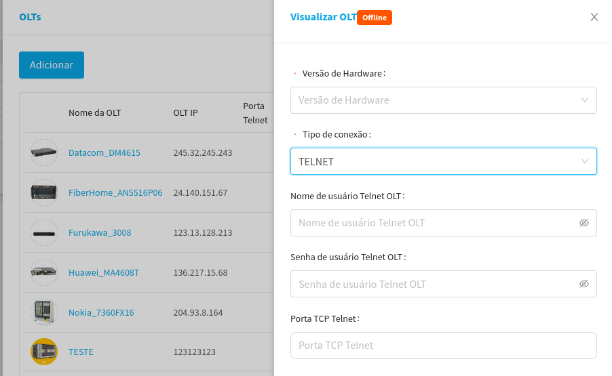Close the Visualizar OLT panel
The width and height of the screenshot is (612, 376).
pyautogui.click(x=594, y=17)
